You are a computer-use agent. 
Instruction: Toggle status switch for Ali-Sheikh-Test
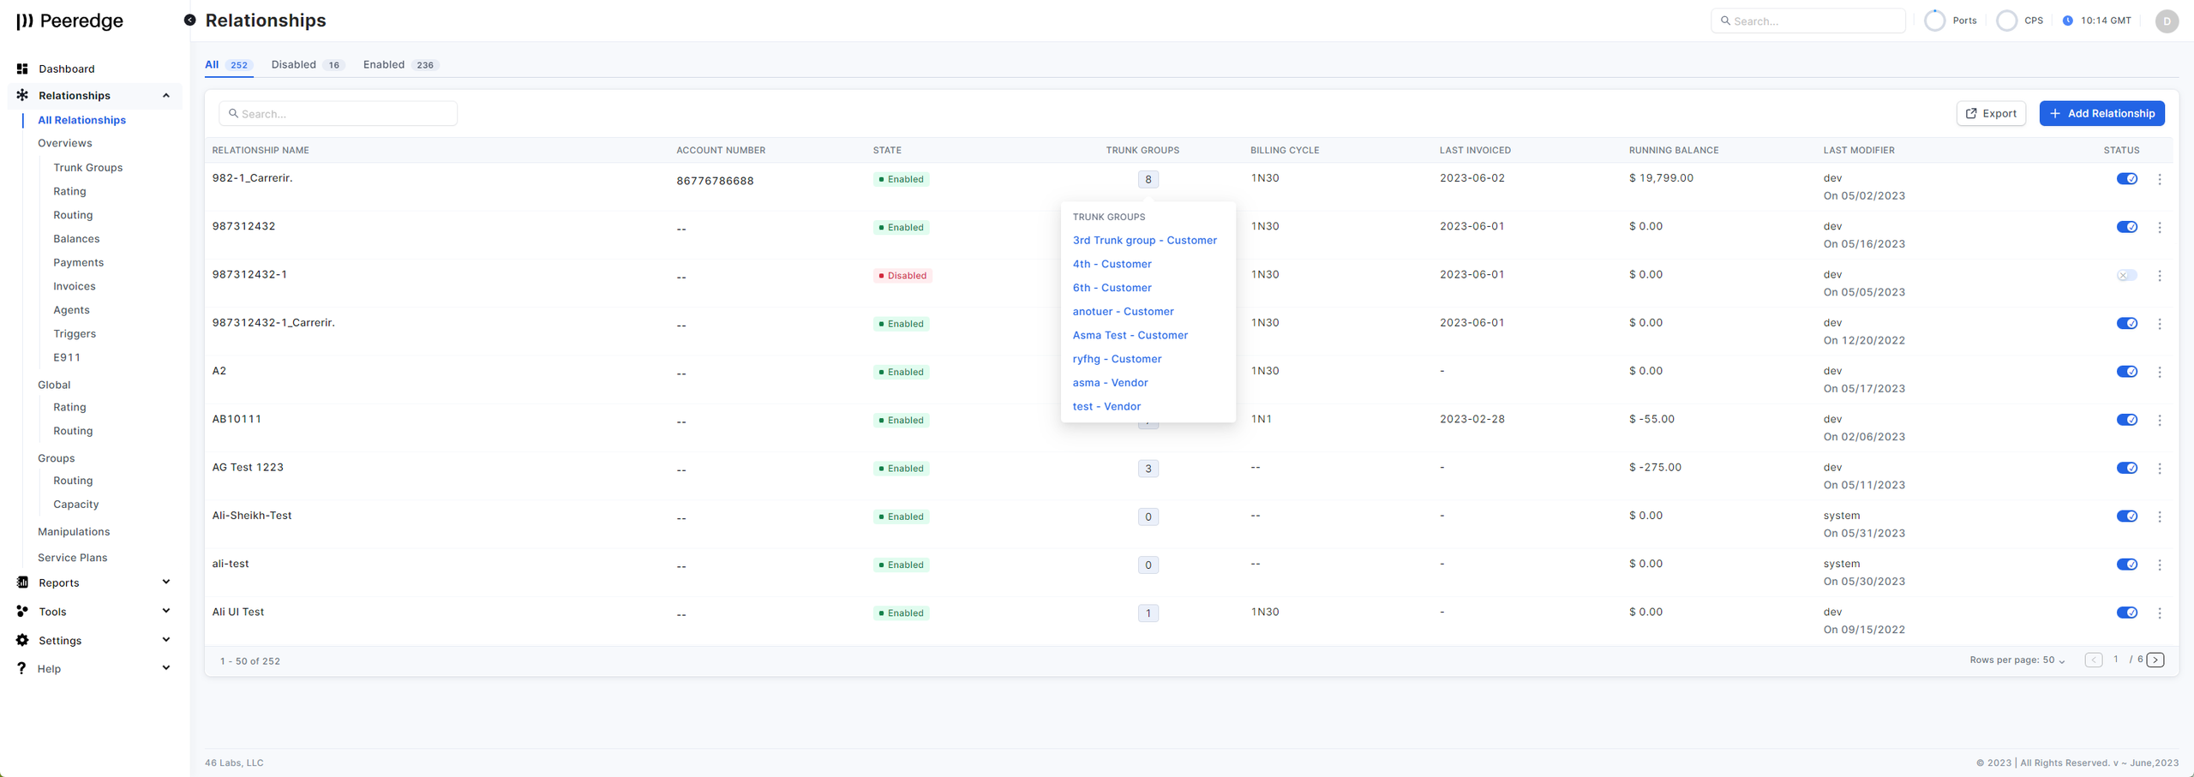tap(2127, 516)
